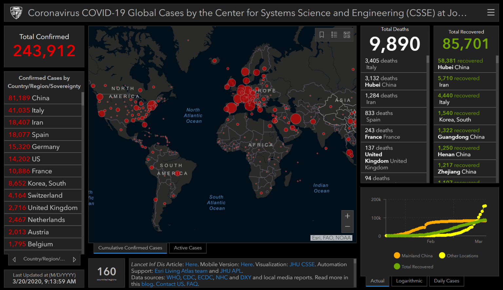Zoom in on the map with plus

[x=347, y=216]
